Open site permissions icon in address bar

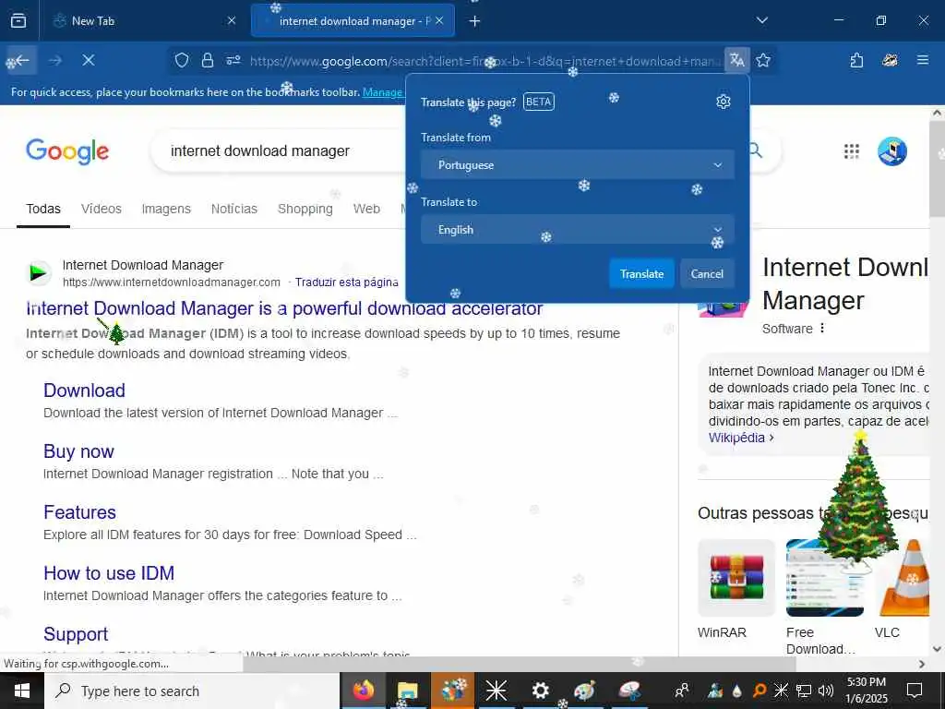tap(233, 60)
